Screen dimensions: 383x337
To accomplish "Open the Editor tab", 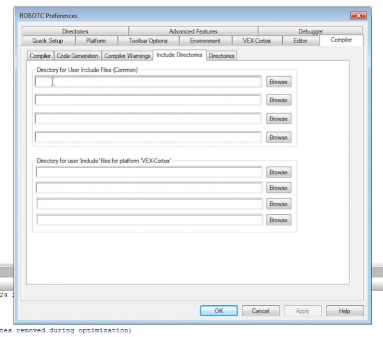I will [300, 41].
